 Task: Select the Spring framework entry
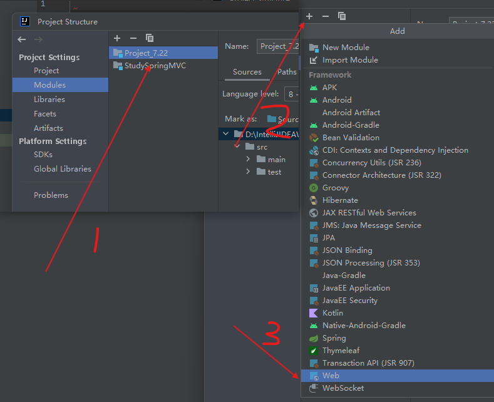coord(334,338)
